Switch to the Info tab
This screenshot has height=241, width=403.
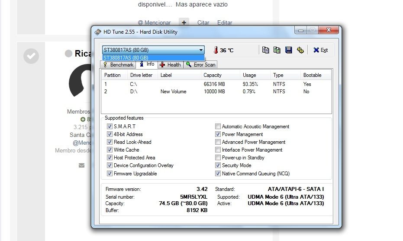click(147, 64)
